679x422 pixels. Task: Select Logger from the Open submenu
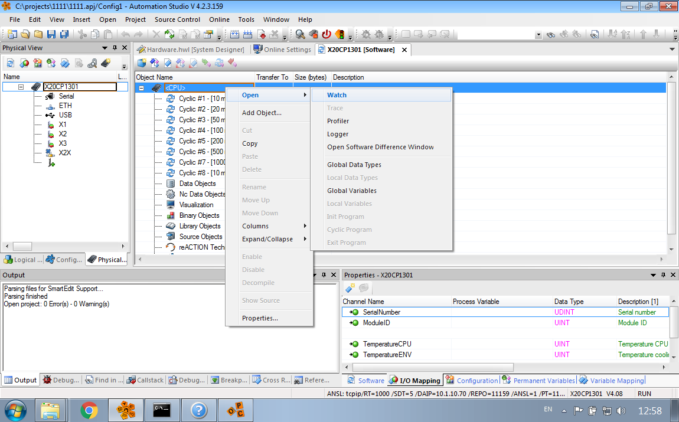pos(381,134)
